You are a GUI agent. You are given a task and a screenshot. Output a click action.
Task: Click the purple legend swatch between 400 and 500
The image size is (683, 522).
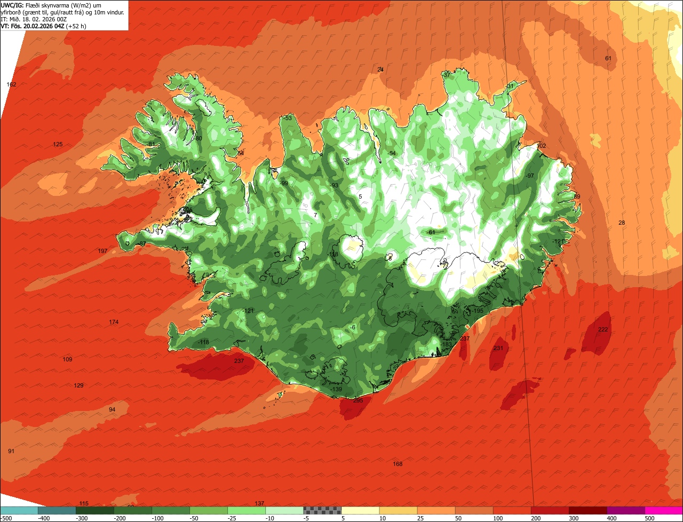(x=626, y=510)
